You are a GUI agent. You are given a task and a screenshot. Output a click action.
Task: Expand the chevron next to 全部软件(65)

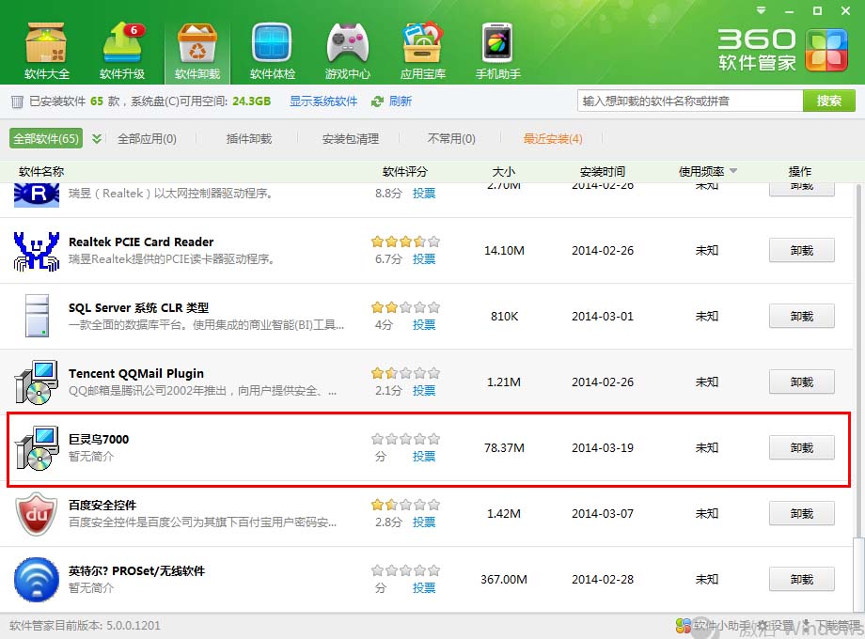coord(97,139)
